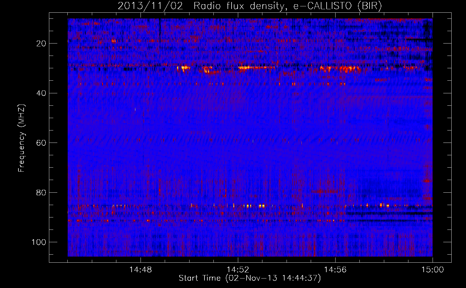466x288 pixels.
Task: Click the 14:48 time tick label
Action: [x=141, y=270]
